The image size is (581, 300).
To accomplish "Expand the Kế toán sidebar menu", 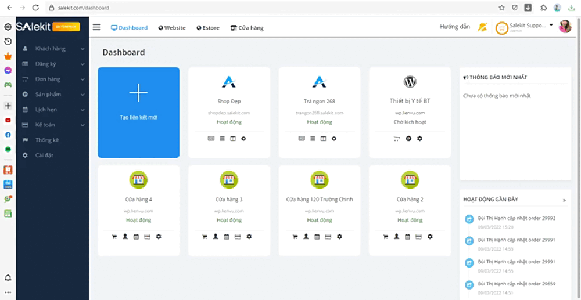I will click(53, 125).
